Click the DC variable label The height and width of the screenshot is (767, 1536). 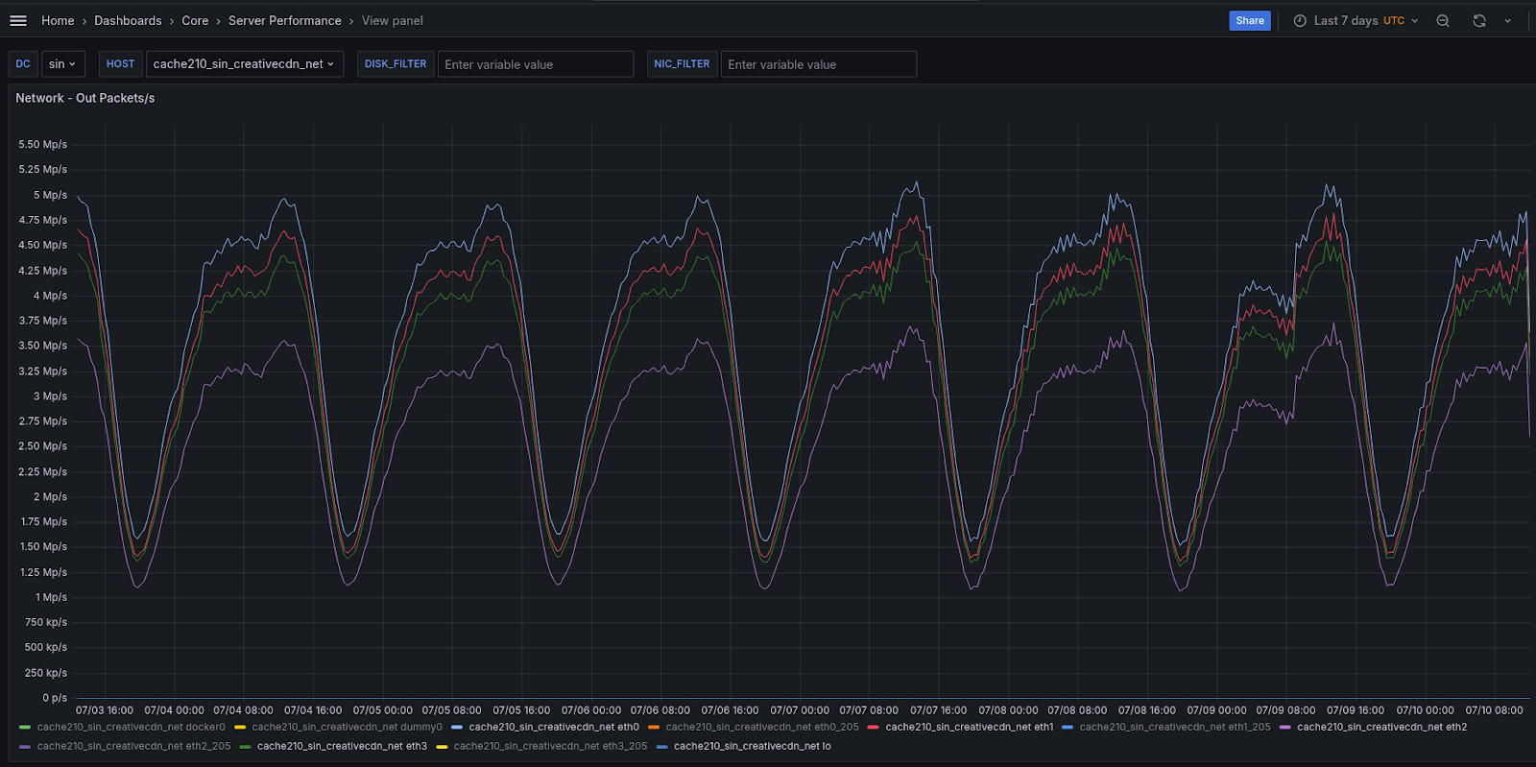[23, 64]
